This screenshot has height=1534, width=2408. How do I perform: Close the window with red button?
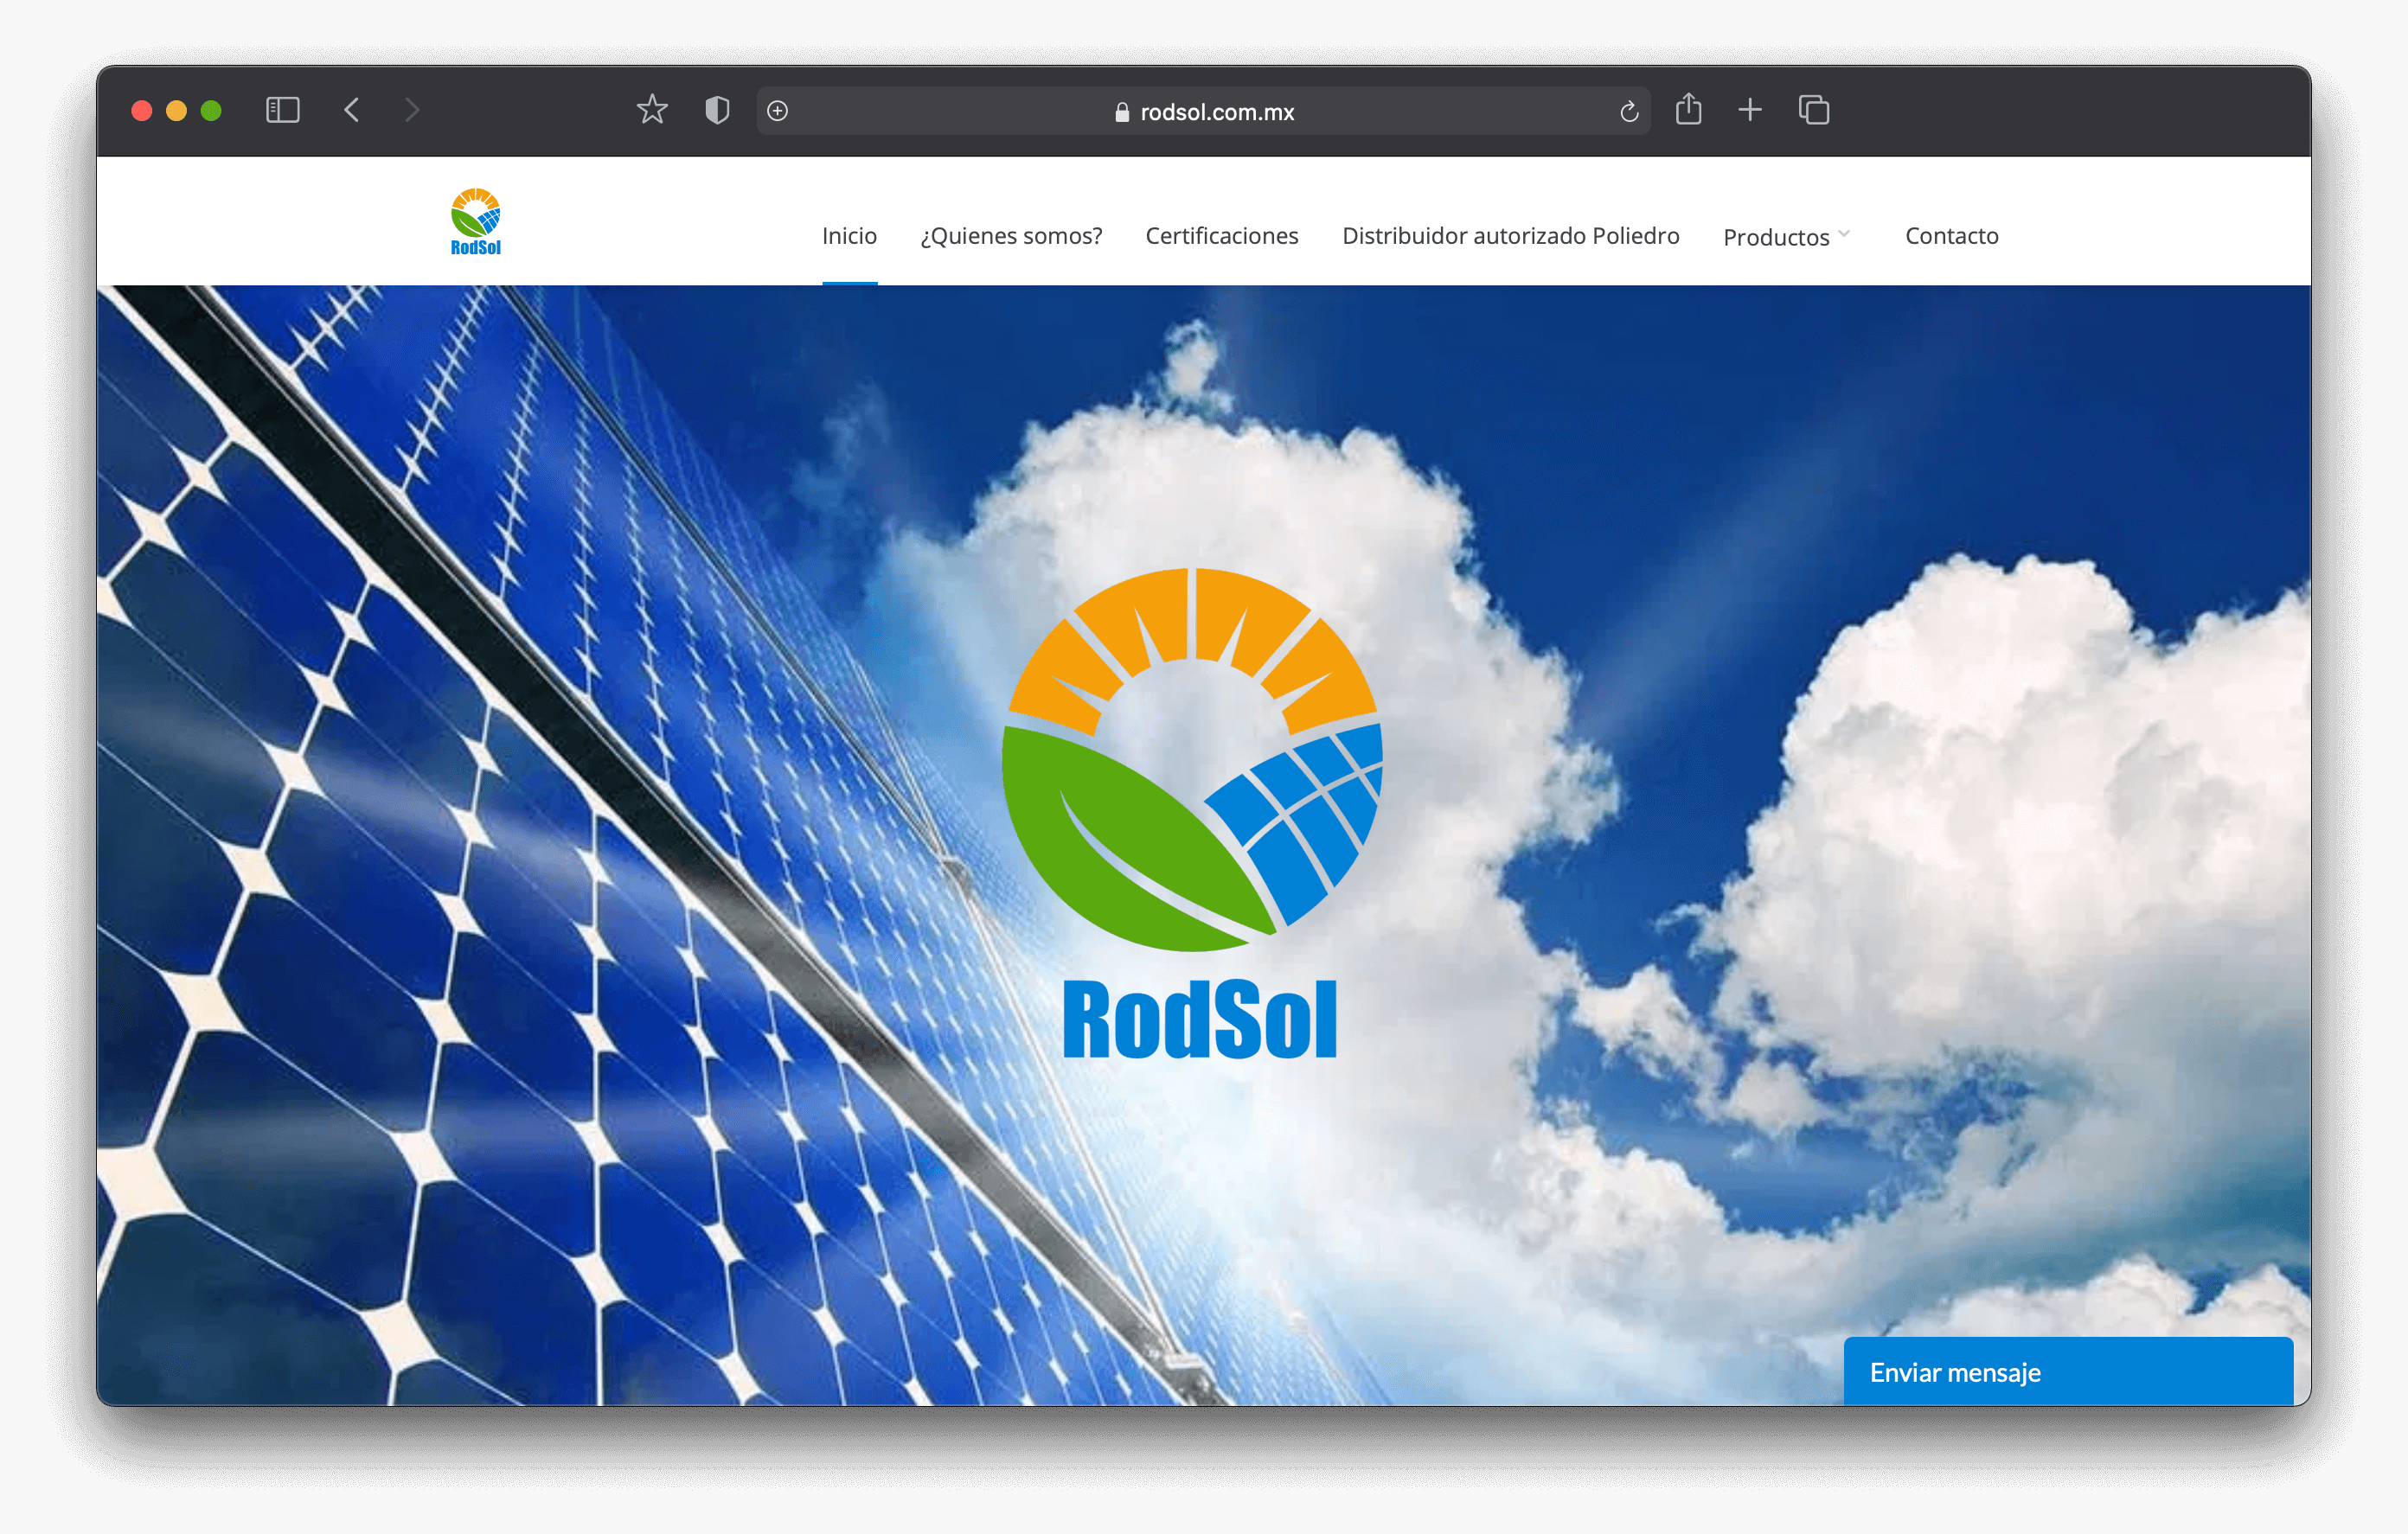pyautogui.click(x=142, y=111)
